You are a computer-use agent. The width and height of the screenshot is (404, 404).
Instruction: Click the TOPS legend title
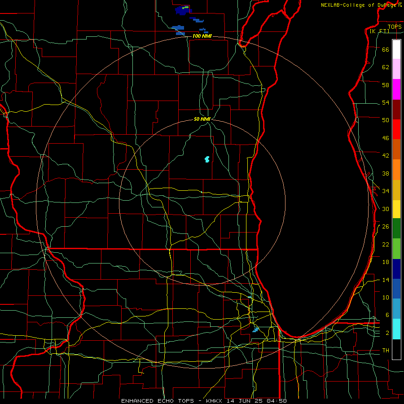(395, 26)
